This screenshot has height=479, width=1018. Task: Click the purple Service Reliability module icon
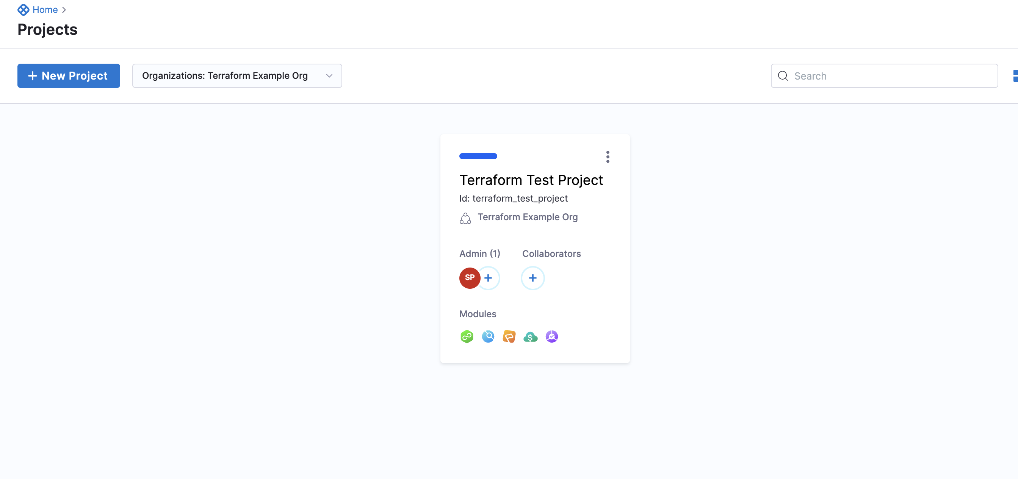point(552,337)
